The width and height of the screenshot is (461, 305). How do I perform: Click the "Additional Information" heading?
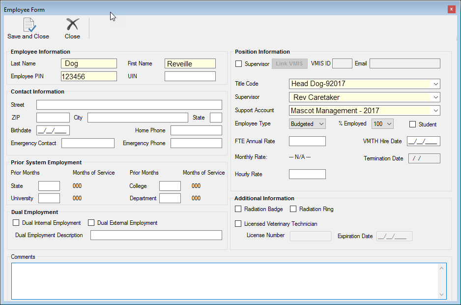click(x=264, y=198)
